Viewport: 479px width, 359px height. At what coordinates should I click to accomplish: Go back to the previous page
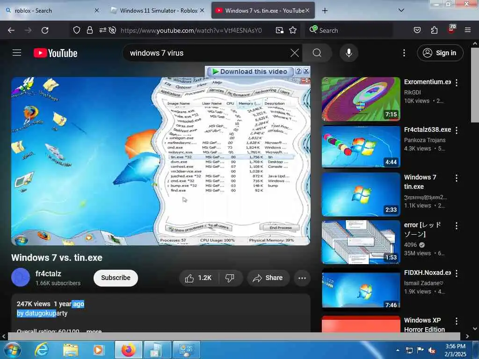coord(11,30)
